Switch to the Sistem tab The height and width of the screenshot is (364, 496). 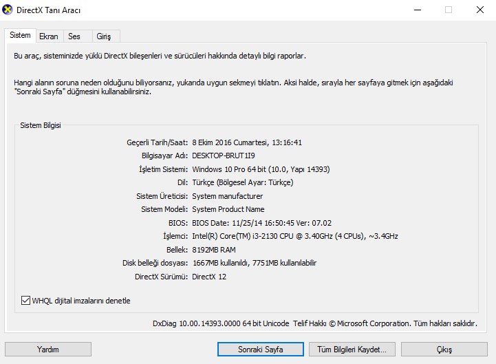tap(20, 35)
